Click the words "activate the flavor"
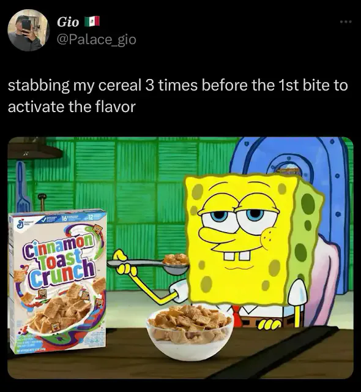 (72, 107)
